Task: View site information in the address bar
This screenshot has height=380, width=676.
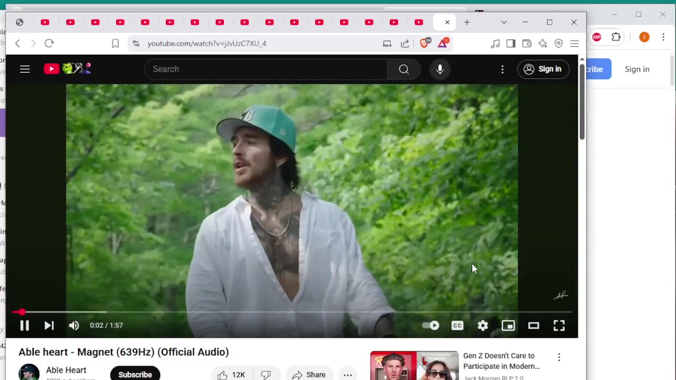Action: click(136, 43)
